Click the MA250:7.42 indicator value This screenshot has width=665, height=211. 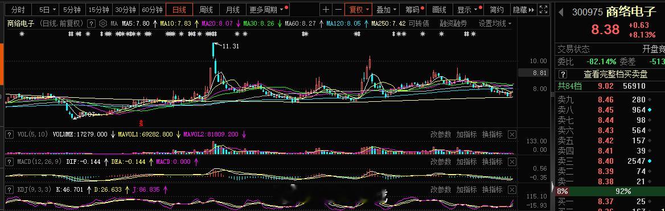[x=388, y=23]
